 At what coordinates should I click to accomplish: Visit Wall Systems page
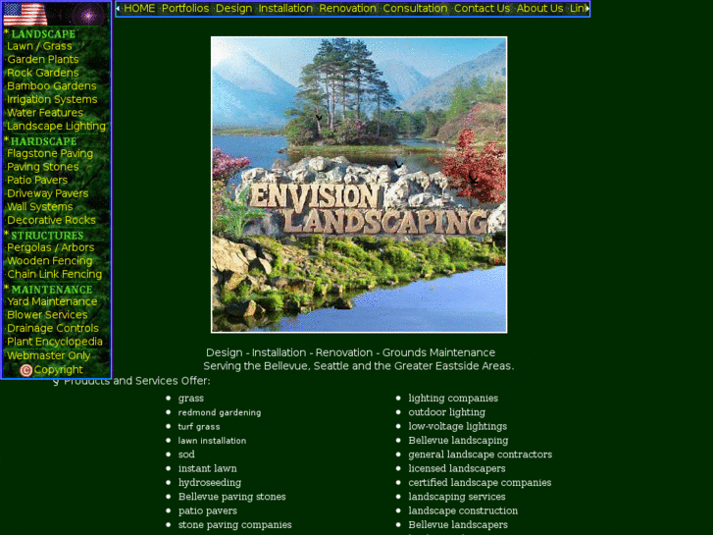(x=39, y=207)
